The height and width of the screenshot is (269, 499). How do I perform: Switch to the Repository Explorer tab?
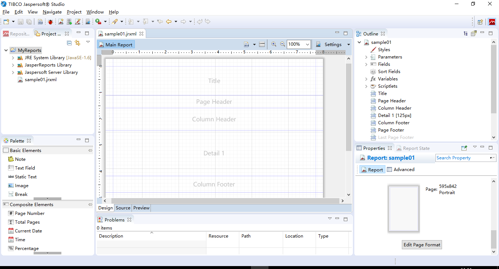click(x=17, y=34)
